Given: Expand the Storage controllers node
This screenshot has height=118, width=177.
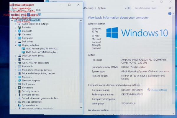Looking at the screenshot, I should 16,102.
